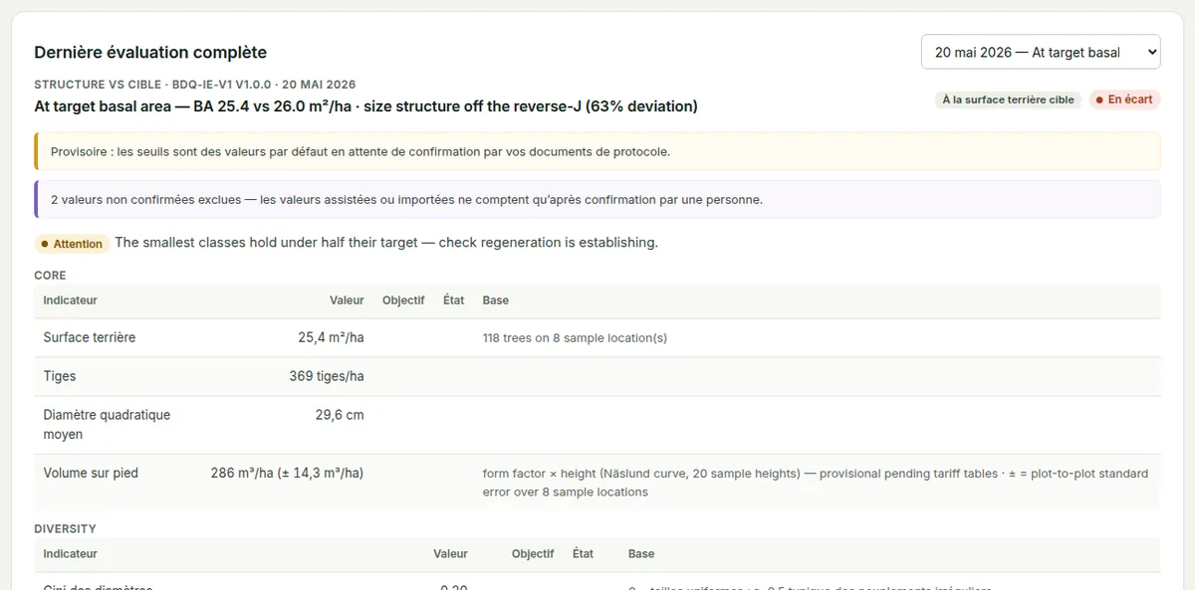Click the 'État' header in the Diversity table
Viewport: 1195px width, 590px height.
click(x=583, y=553)
